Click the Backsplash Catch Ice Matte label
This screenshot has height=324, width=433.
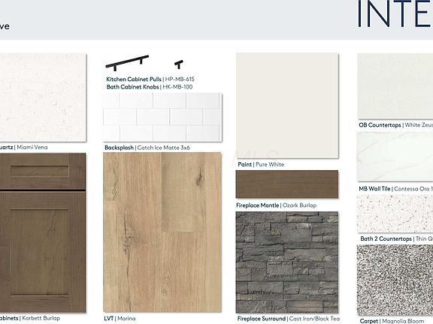(x=147, y=148)
